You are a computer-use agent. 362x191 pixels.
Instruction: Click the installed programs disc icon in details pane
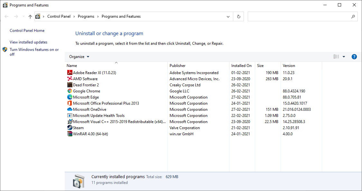(79, 181)
